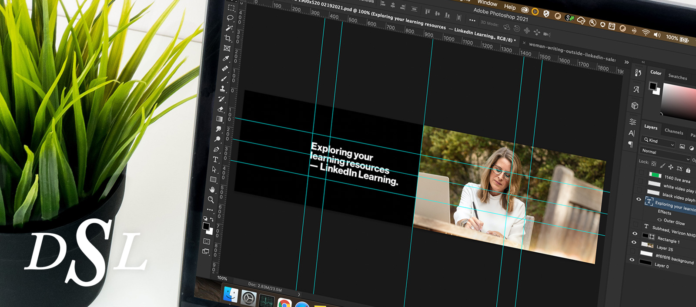Select the Eyedropper tool
The width and height of the screenshot is (696, 307).
point(226,58)
